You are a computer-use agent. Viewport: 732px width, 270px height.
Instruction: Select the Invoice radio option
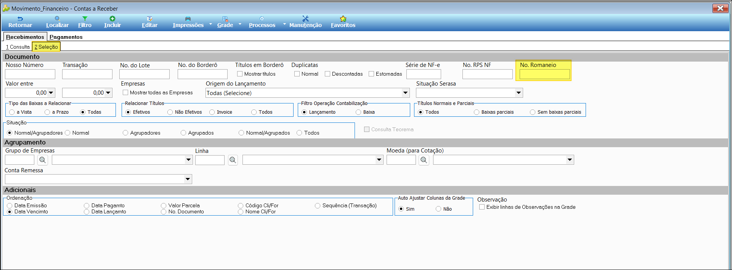[x=212, y=112]
